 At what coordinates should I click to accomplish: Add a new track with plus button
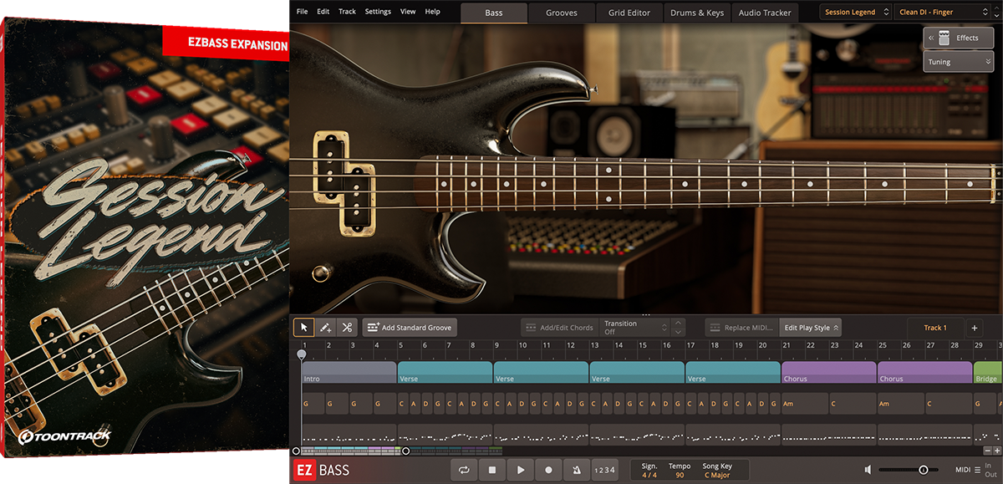[x=974, y=328]
